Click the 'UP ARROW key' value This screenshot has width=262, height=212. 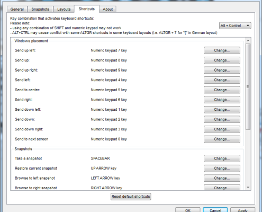(104, 168)
